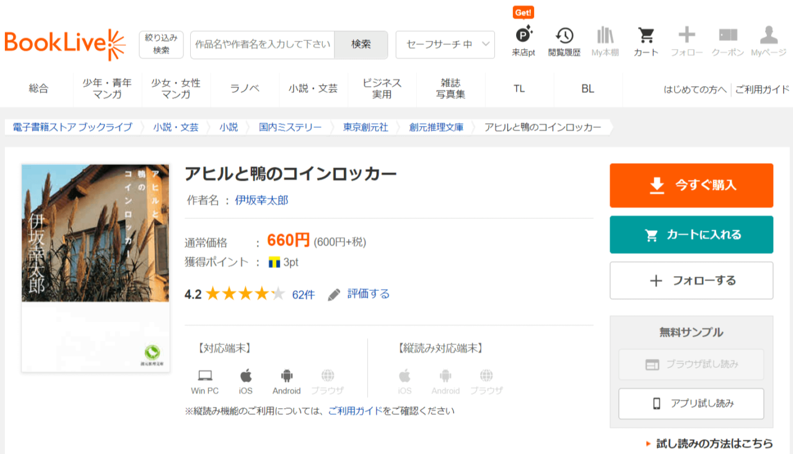Click the Get! badge above 来店pt
The height and width of the screenshot is (454, 793).
pyautogui.click(x=524, y=13)
